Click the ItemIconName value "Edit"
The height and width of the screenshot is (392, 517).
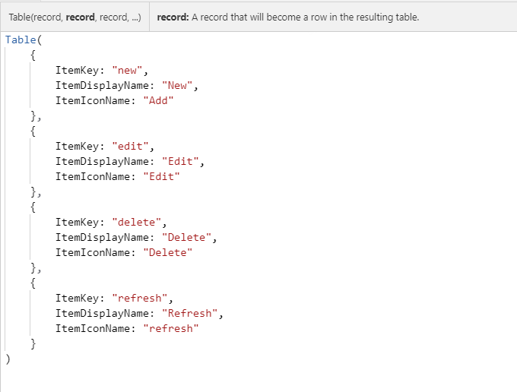tap(161, 176)
